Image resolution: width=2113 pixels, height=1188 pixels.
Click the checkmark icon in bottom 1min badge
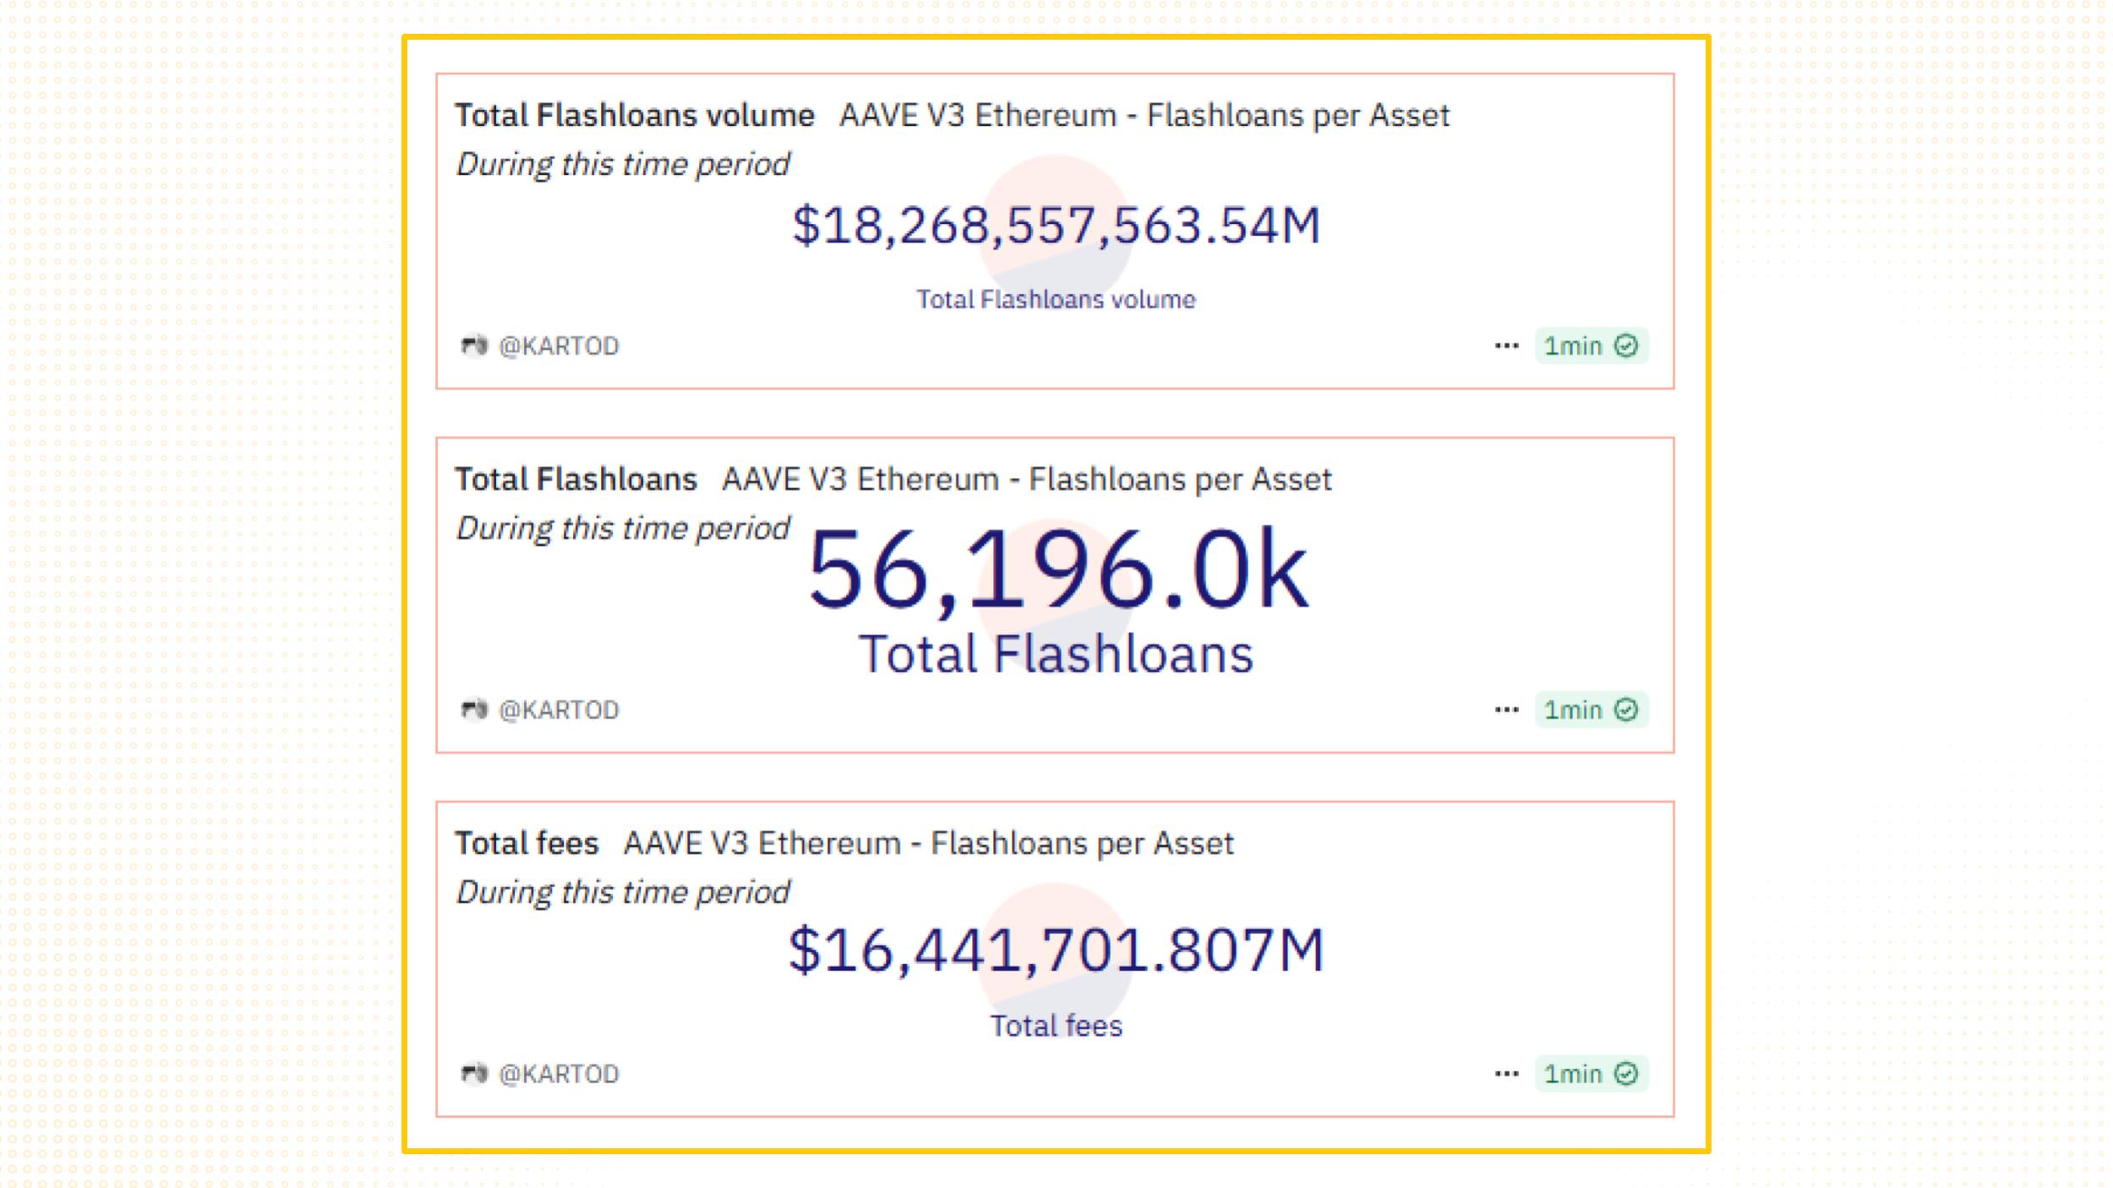(1625, 1073)
